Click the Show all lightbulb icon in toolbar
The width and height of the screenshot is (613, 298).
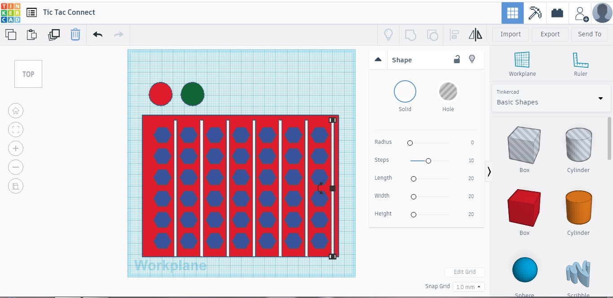388,35
